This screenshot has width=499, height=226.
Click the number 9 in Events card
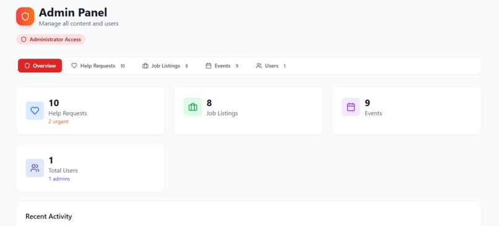pyautogui.click(x=367, y=103)
